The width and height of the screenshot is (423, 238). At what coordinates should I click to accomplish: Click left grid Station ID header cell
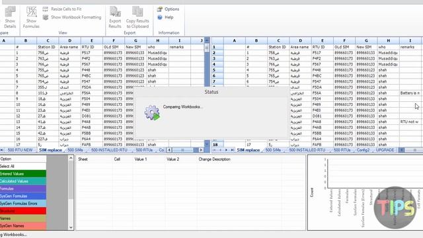click(x=48, y=47)
